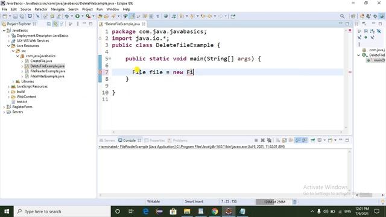Open the File menu
The width and height of the screenshot is (386, 217).
click(4, 9)
